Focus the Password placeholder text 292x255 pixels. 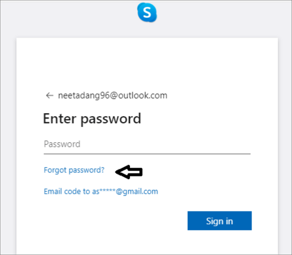[x=62, y=144]
